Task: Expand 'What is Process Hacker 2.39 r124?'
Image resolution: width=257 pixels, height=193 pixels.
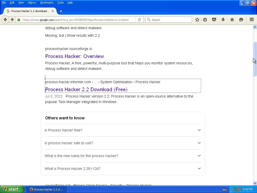Action: pos(123,169)
